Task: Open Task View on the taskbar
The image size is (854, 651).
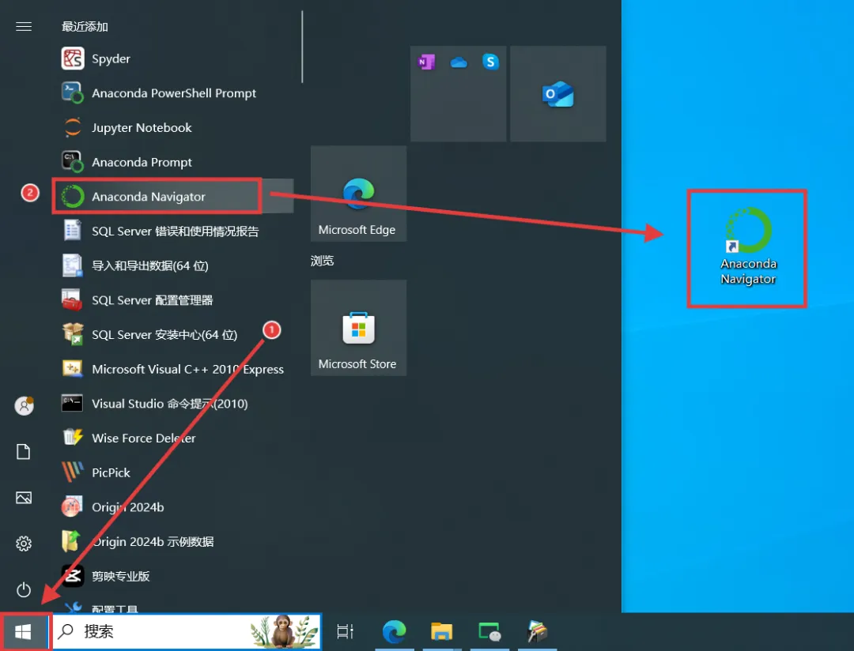Action: click(346, 631)
